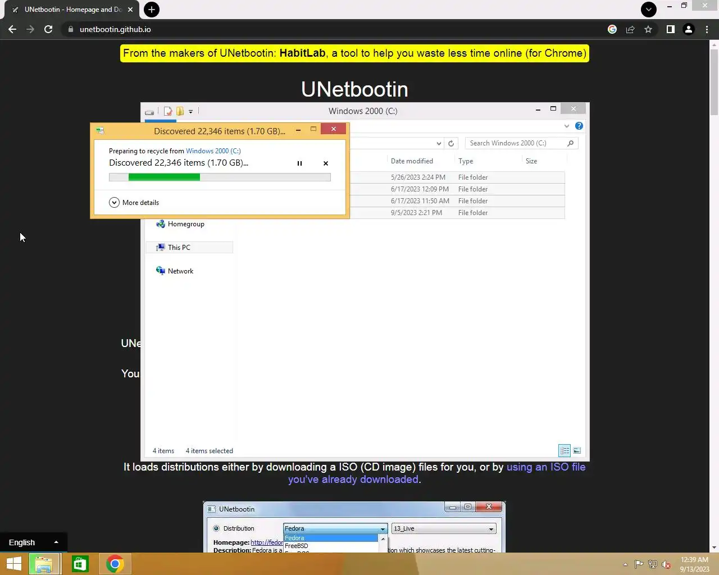This screenshot has height=575, width=719.
Task: Open the English language selector dropdown
Action: tap(34, 542)
